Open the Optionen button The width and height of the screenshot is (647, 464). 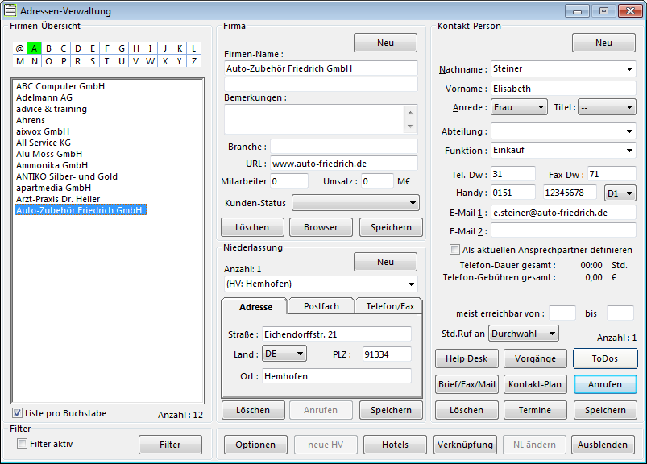point(255,445)
